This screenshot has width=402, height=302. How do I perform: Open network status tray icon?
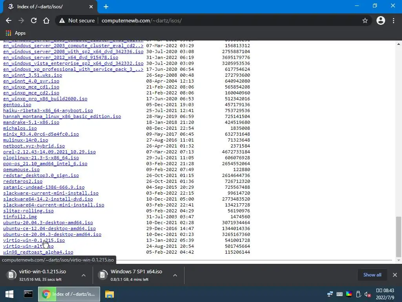point(330,294)
